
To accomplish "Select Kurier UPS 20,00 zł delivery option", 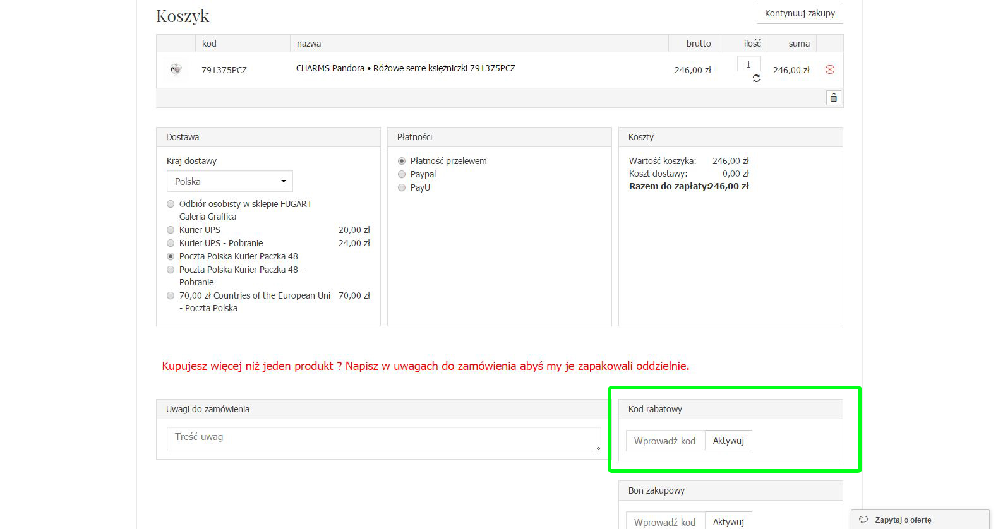I will tap(171, 230).
